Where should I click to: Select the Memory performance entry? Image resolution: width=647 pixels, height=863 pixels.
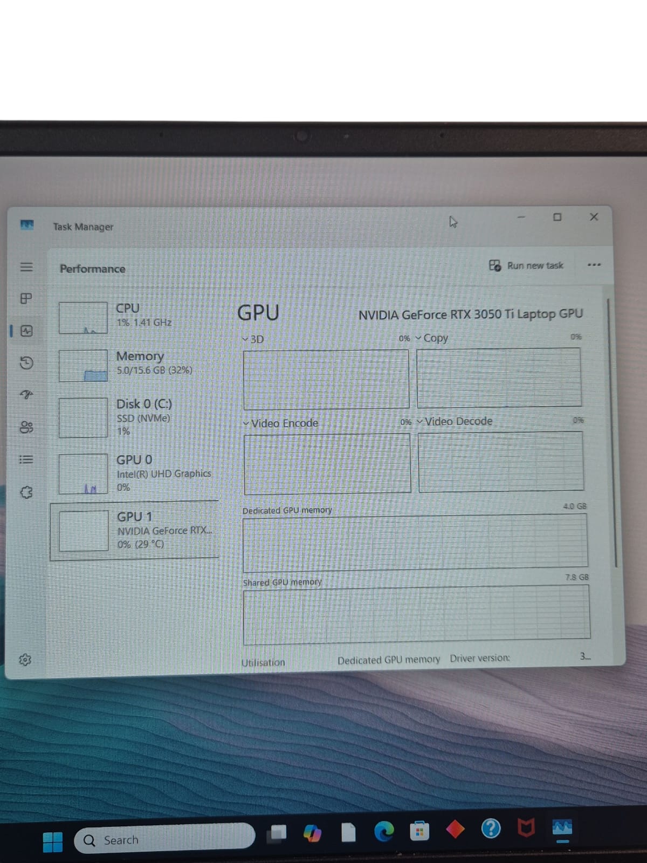[135, 365]
